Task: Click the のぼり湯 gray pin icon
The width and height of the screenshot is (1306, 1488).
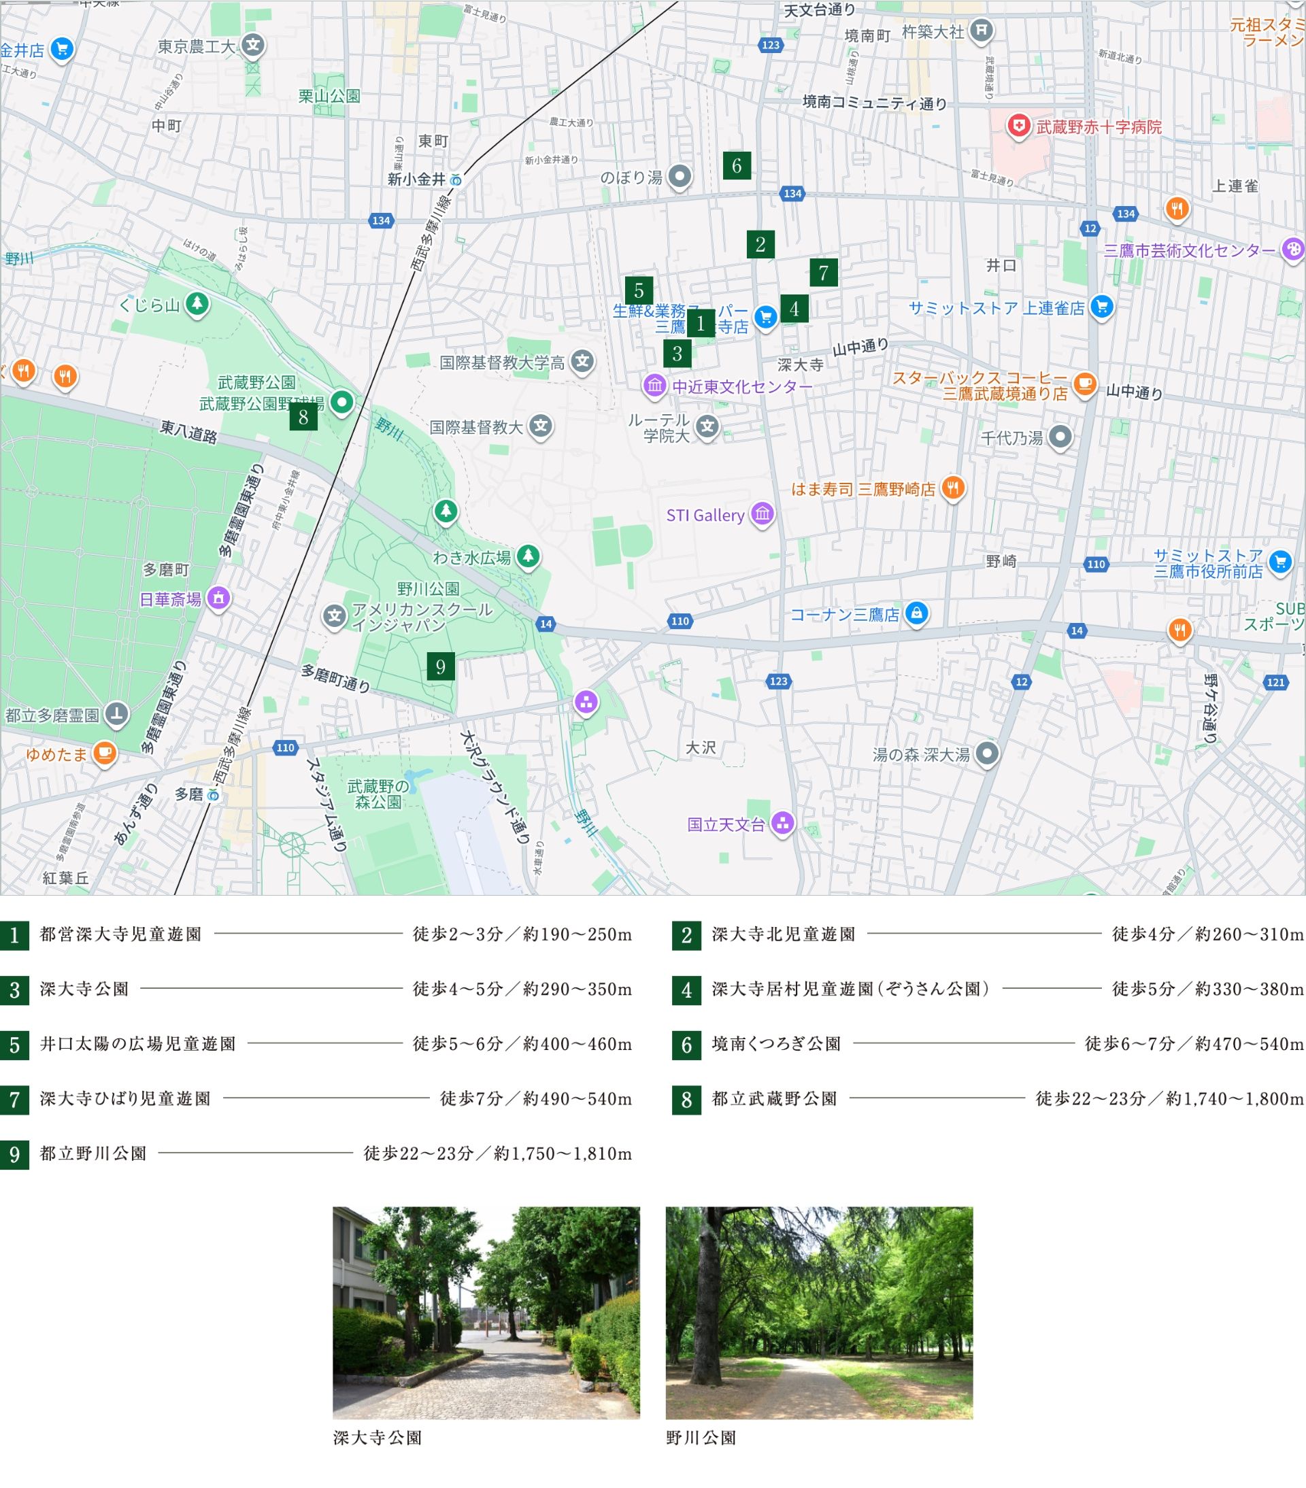Action: (x=680, y=175)
